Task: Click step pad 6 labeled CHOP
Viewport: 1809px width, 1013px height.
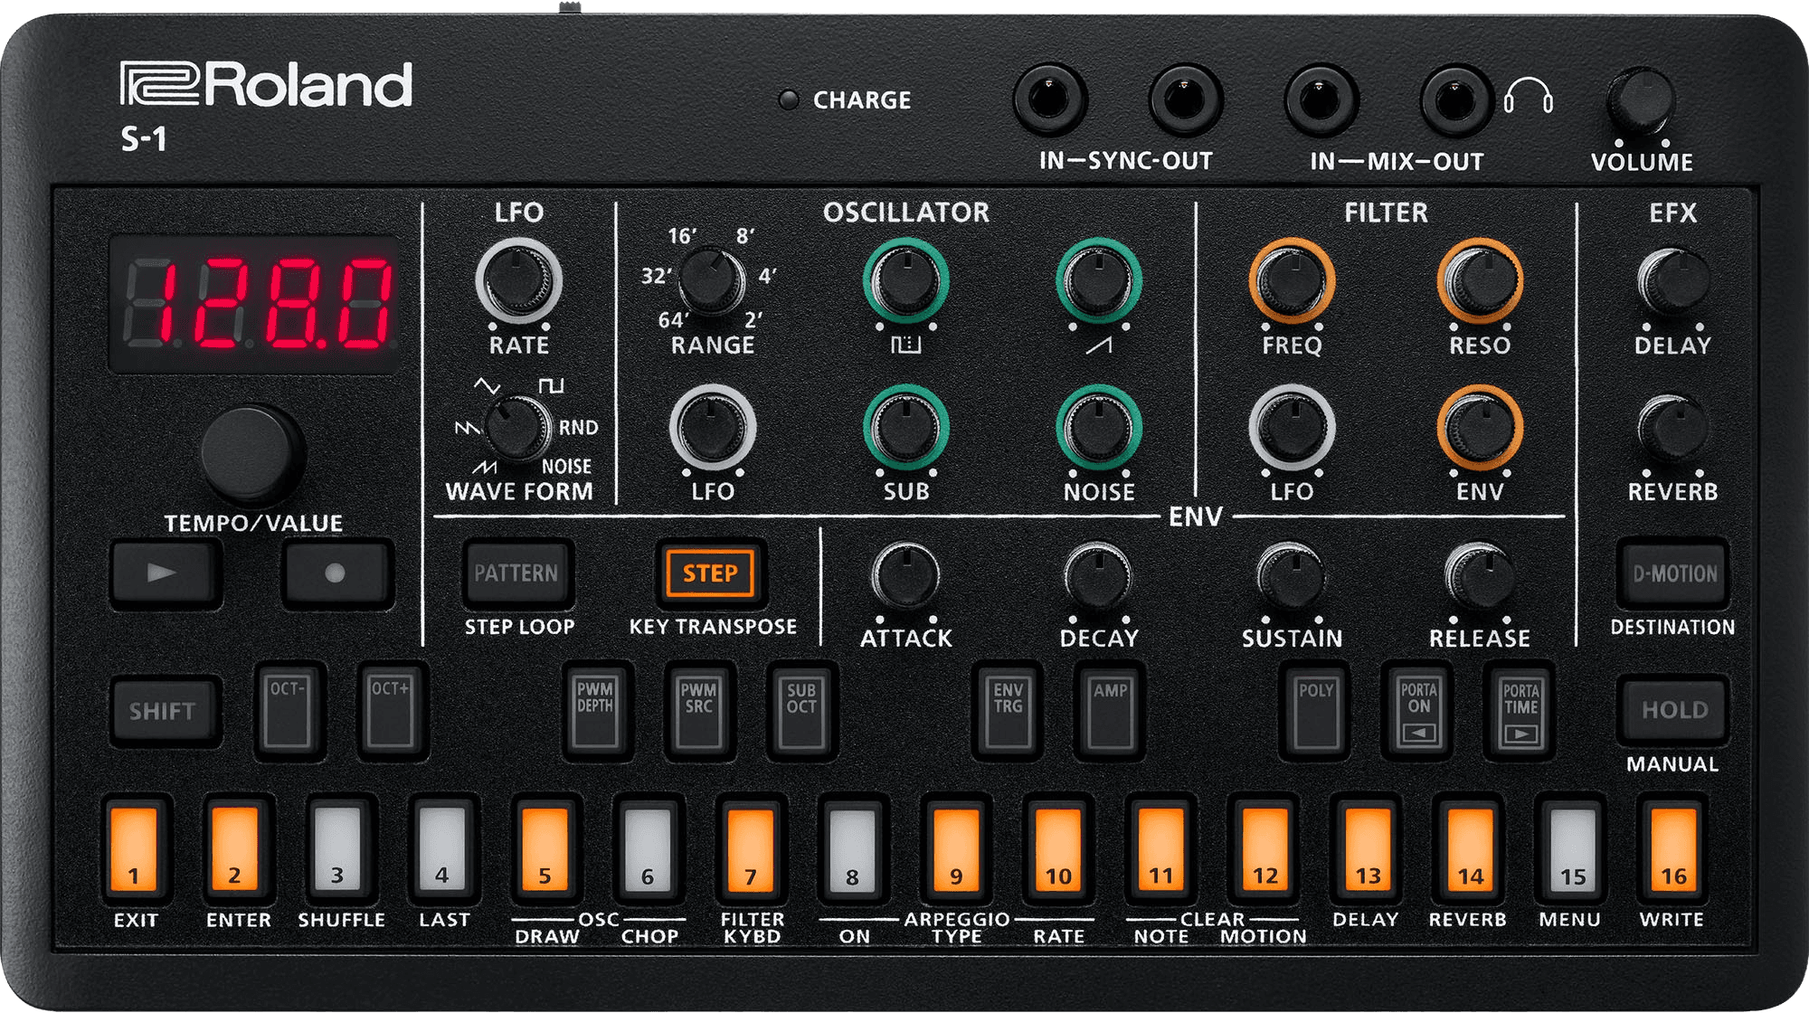Action: coord(648,848)
